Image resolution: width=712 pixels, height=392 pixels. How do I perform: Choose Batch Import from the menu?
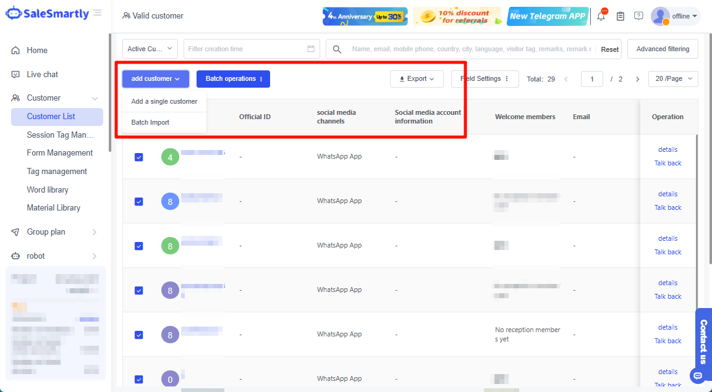[150, 122]
